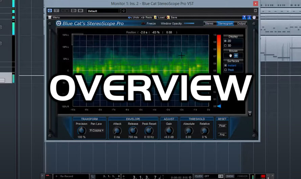Open the Pan Law P-Cosine dropdown

point(97,130)
